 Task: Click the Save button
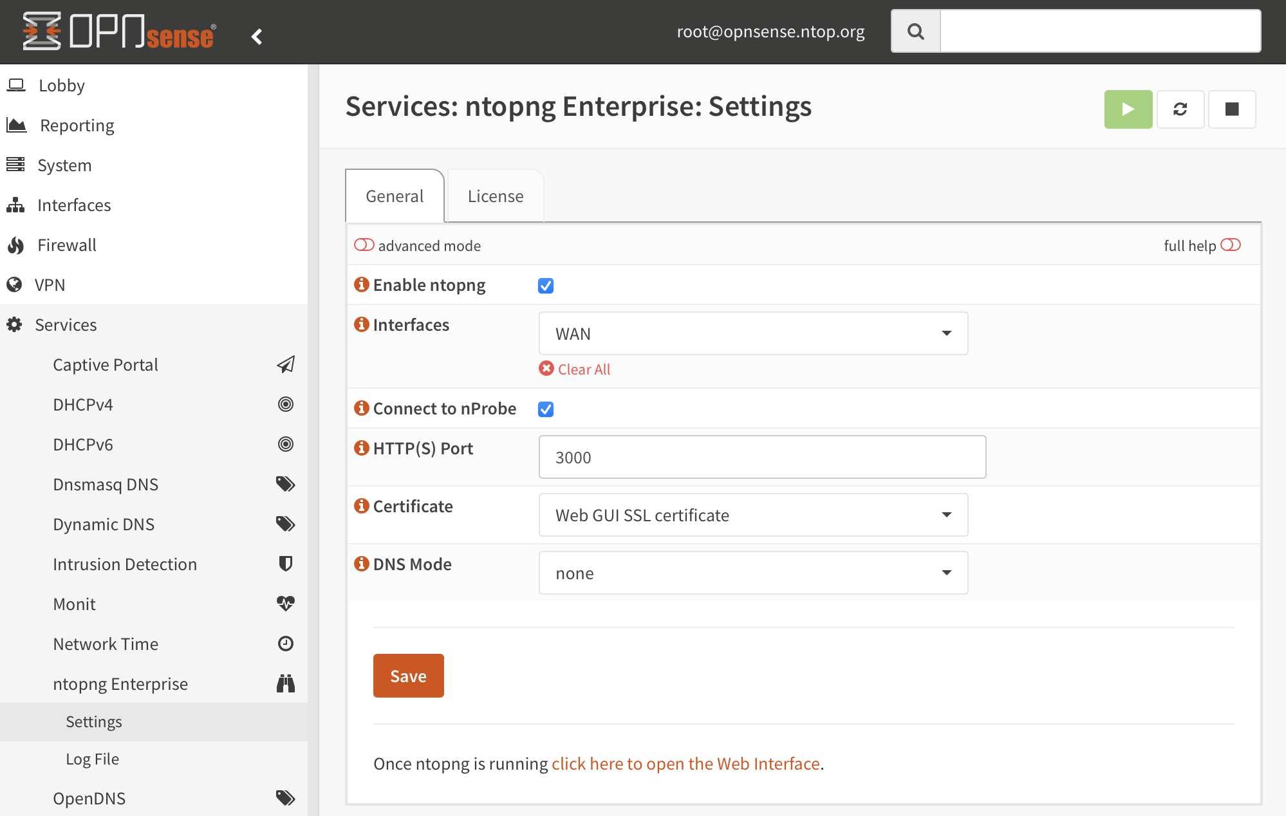click(409, 676)
